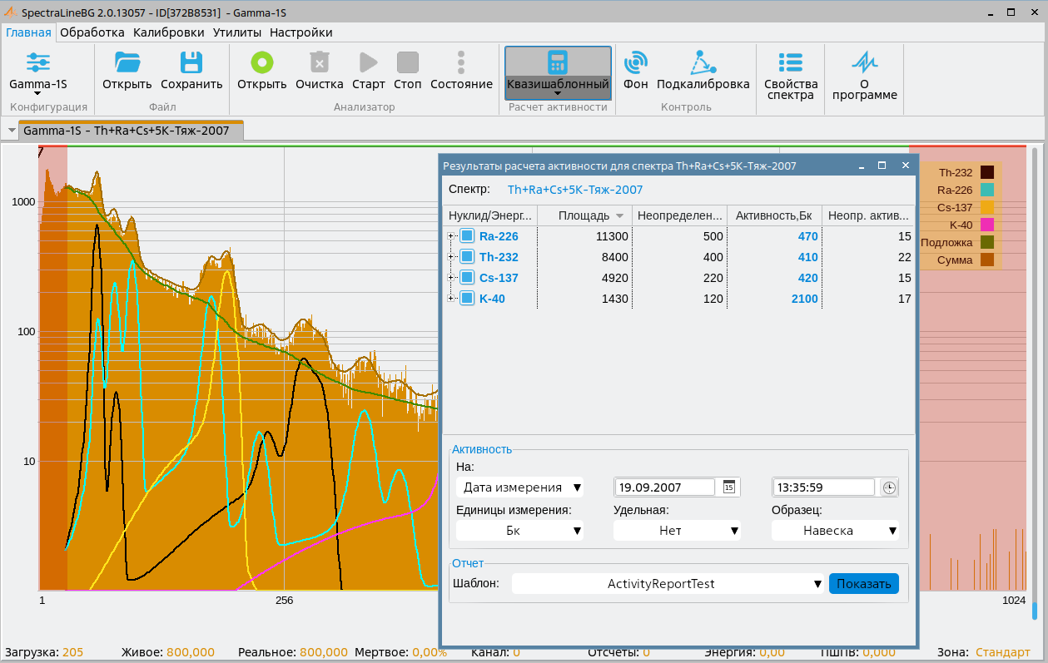Viewport: 1048px width, 663px height.
Task: Click the О программе icon
Action: tap(863, 63)
